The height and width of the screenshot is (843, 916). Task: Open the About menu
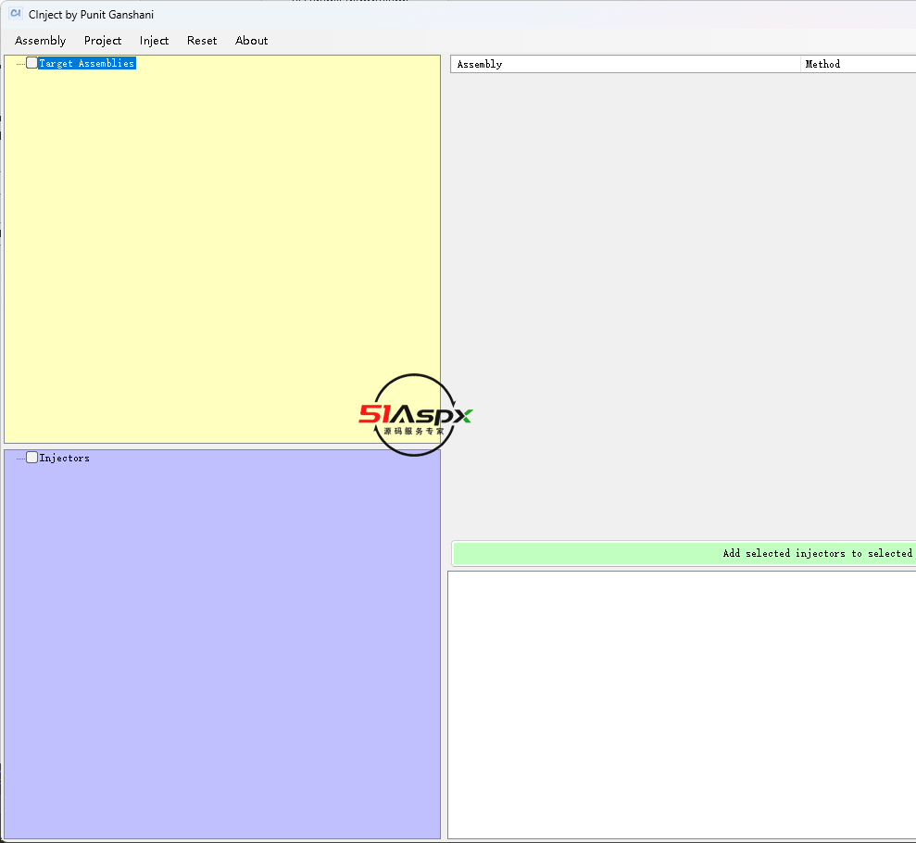pyautogui.click(x=252, y=41)
